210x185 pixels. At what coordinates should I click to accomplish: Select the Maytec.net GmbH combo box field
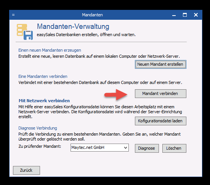(99, 148)
